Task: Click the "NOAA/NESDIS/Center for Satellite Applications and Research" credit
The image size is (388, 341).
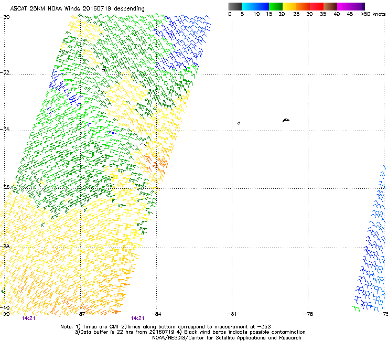Action: (227, 338)
